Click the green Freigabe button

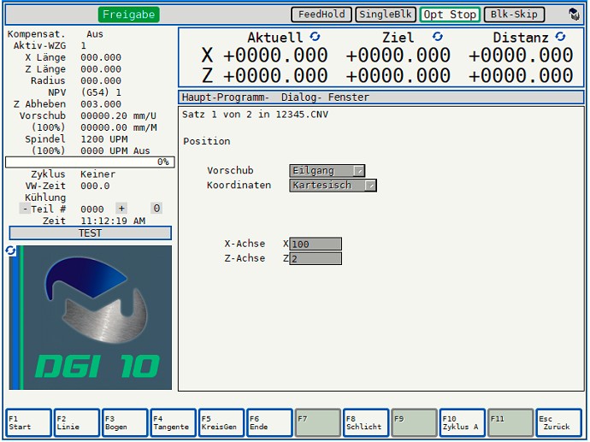pos(128,15)
